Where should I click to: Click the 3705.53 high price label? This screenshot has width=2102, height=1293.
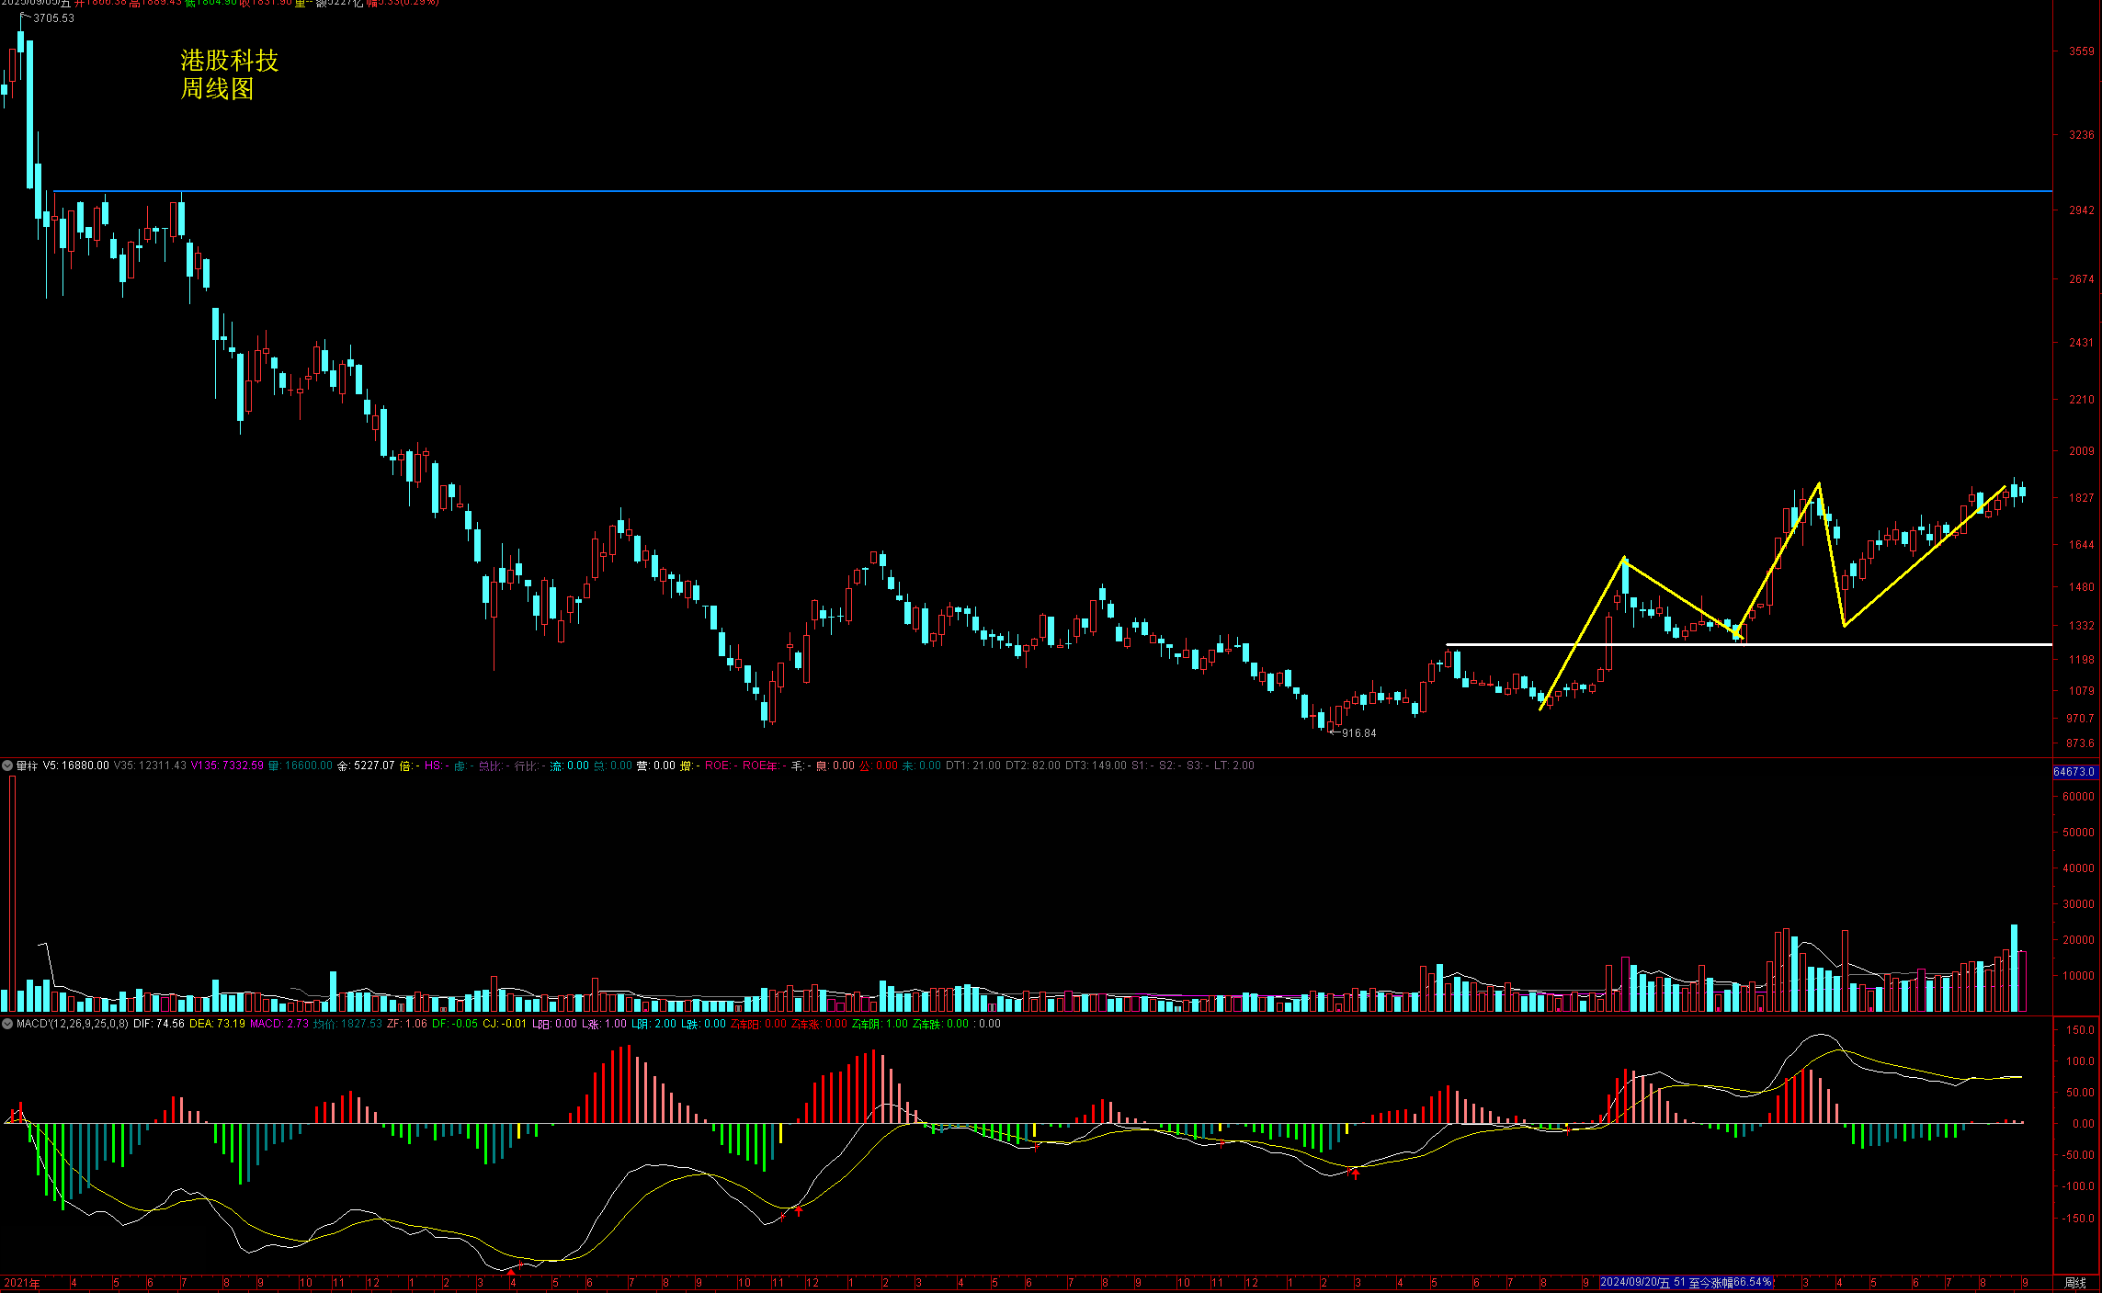point(53,18)
